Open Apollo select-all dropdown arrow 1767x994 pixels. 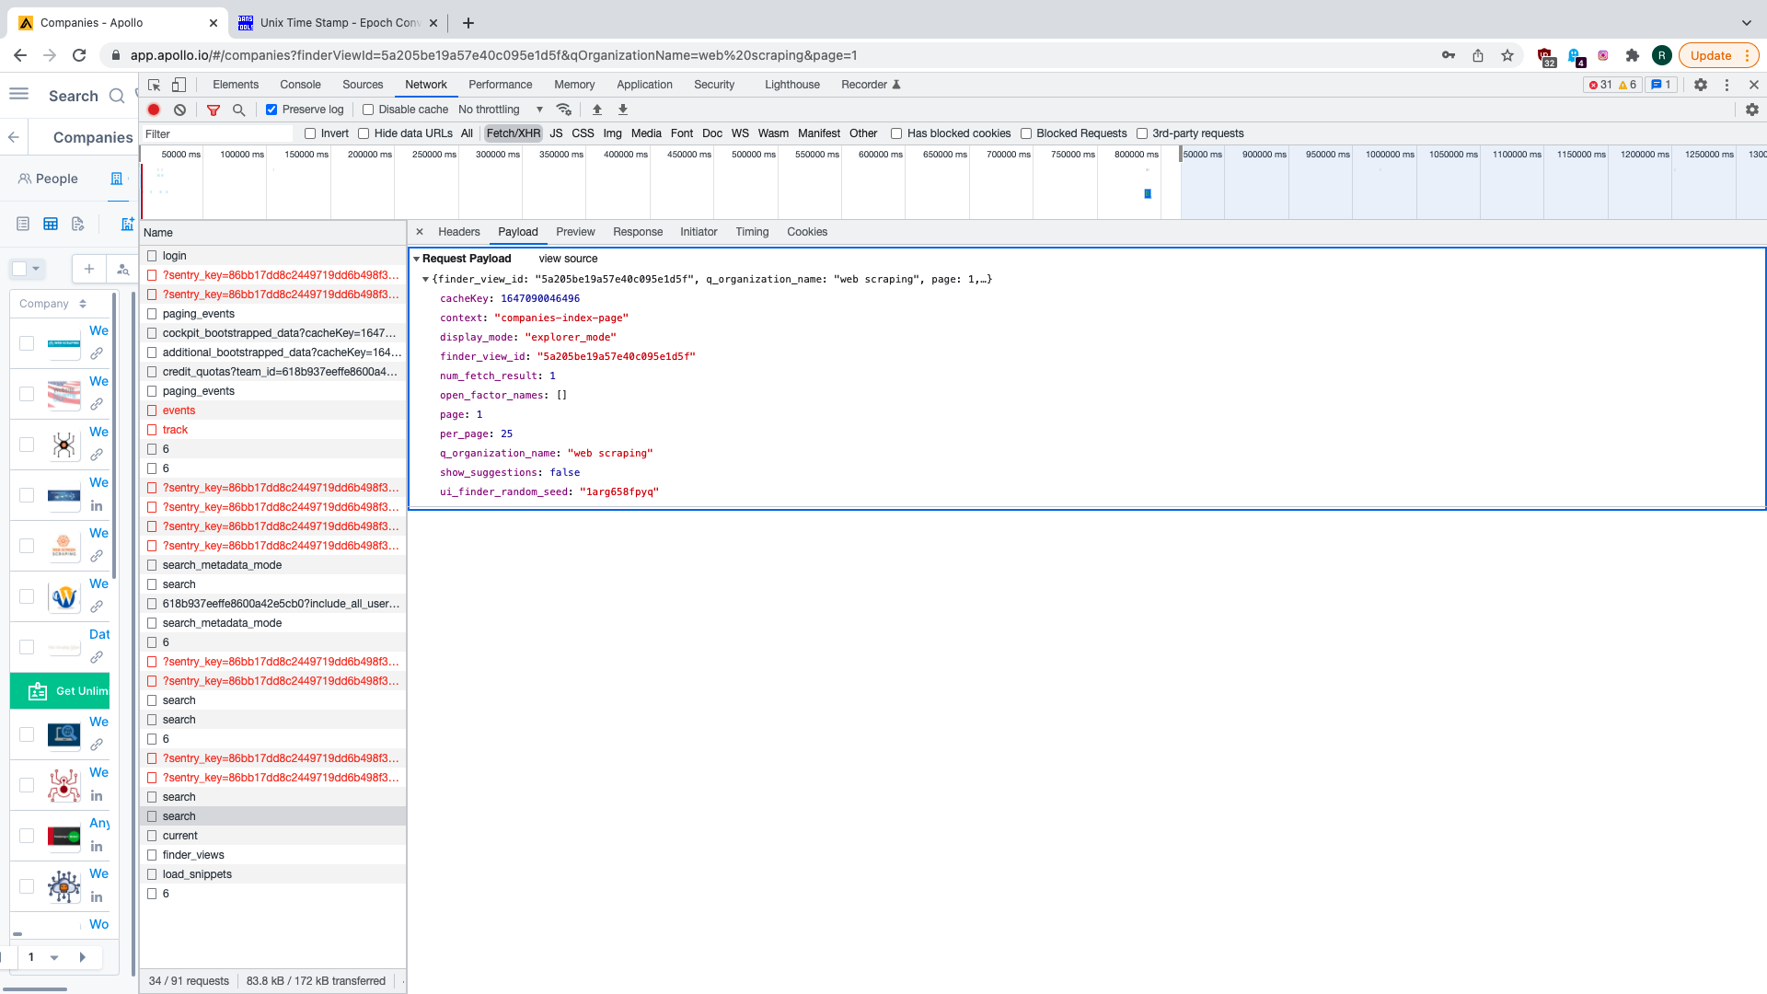tap(36, 269)
